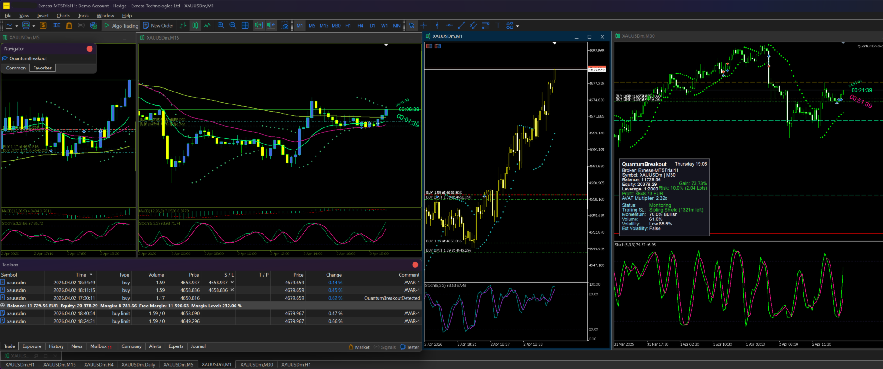The width and height of the screenshot is (883, 369).
Task: Click the New Order button
Action: coord(158,26)
